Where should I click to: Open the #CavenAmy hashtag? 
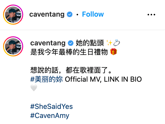50,116
